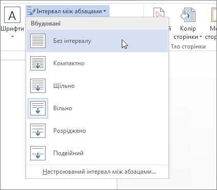Choose Без інтервалу spacing option
Viewport: 217px width, 190px height.
point(97,41)
